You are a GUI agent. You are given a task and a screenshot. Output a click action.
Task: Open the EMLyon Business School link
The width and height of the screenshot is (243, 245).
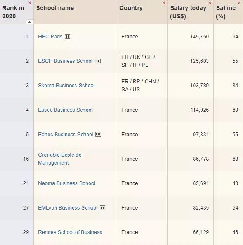(68, 208)
